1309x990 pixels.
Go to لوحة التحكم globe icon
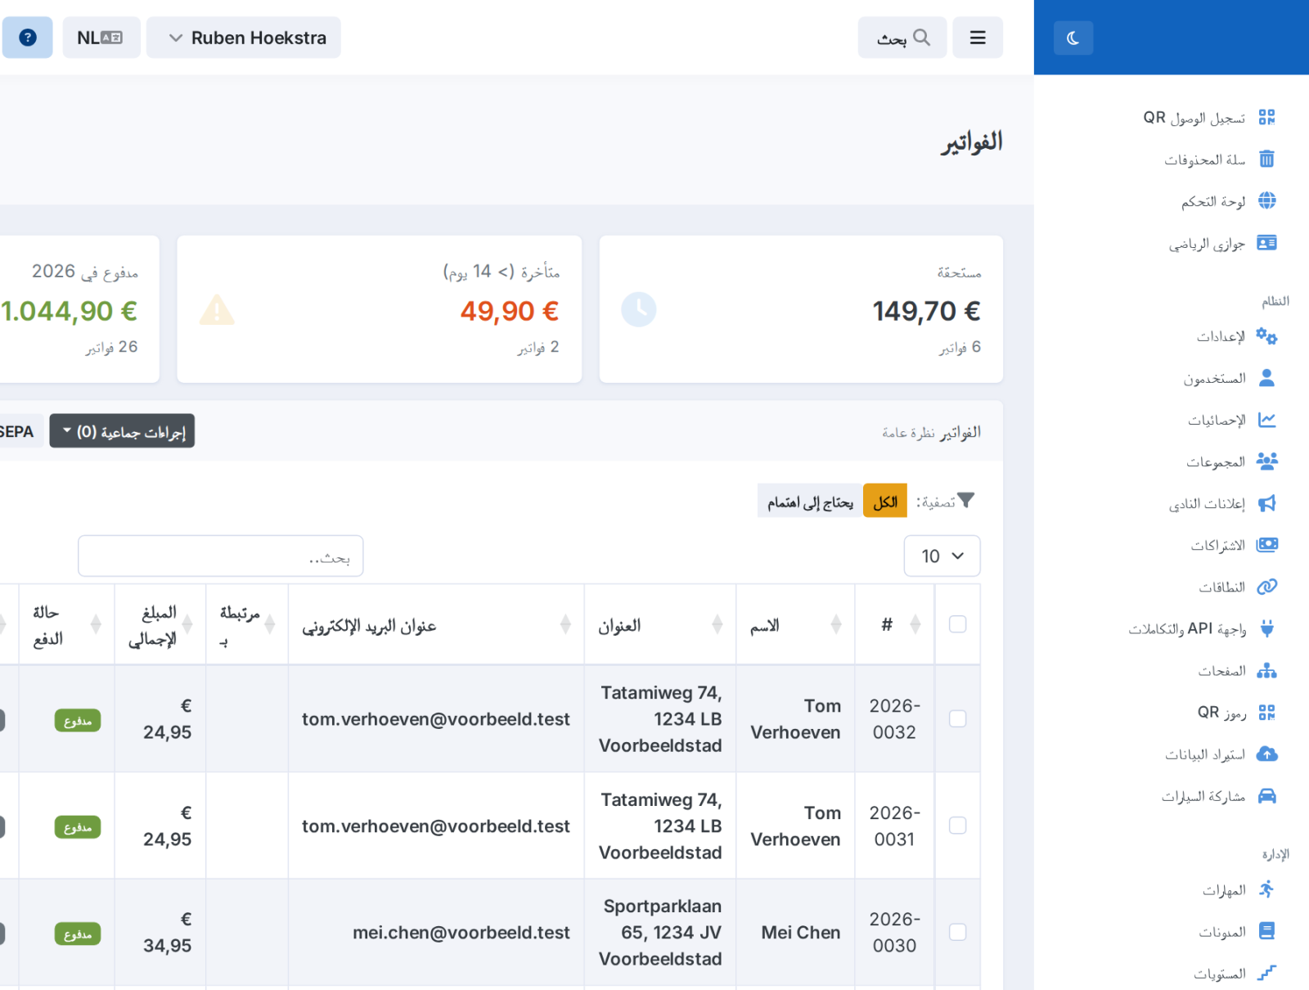[x=1266, y=200]
